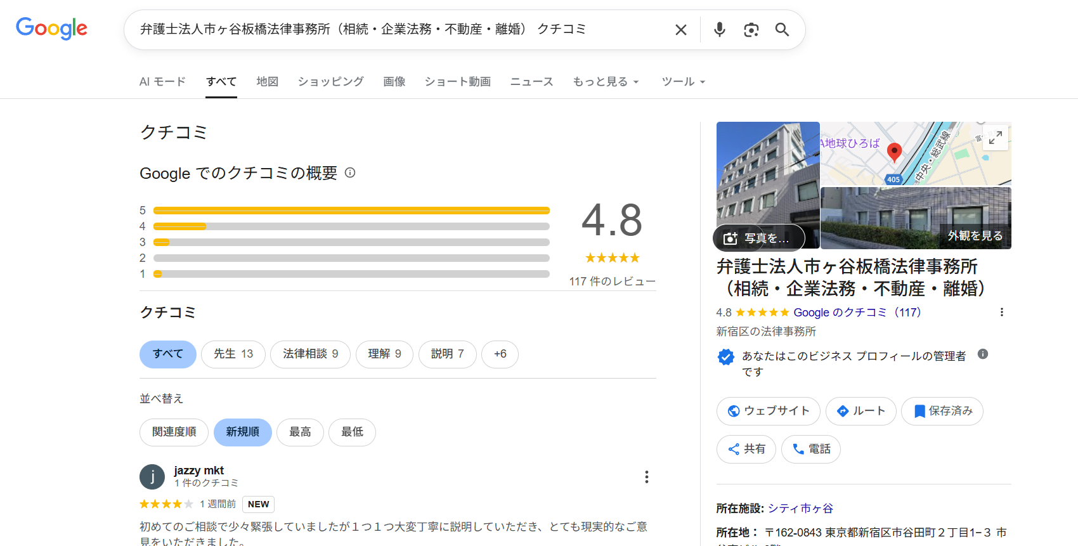Expand the もっと見る dropdown
This screenshot has height=546, width=1078.
(x=606, y=82)
